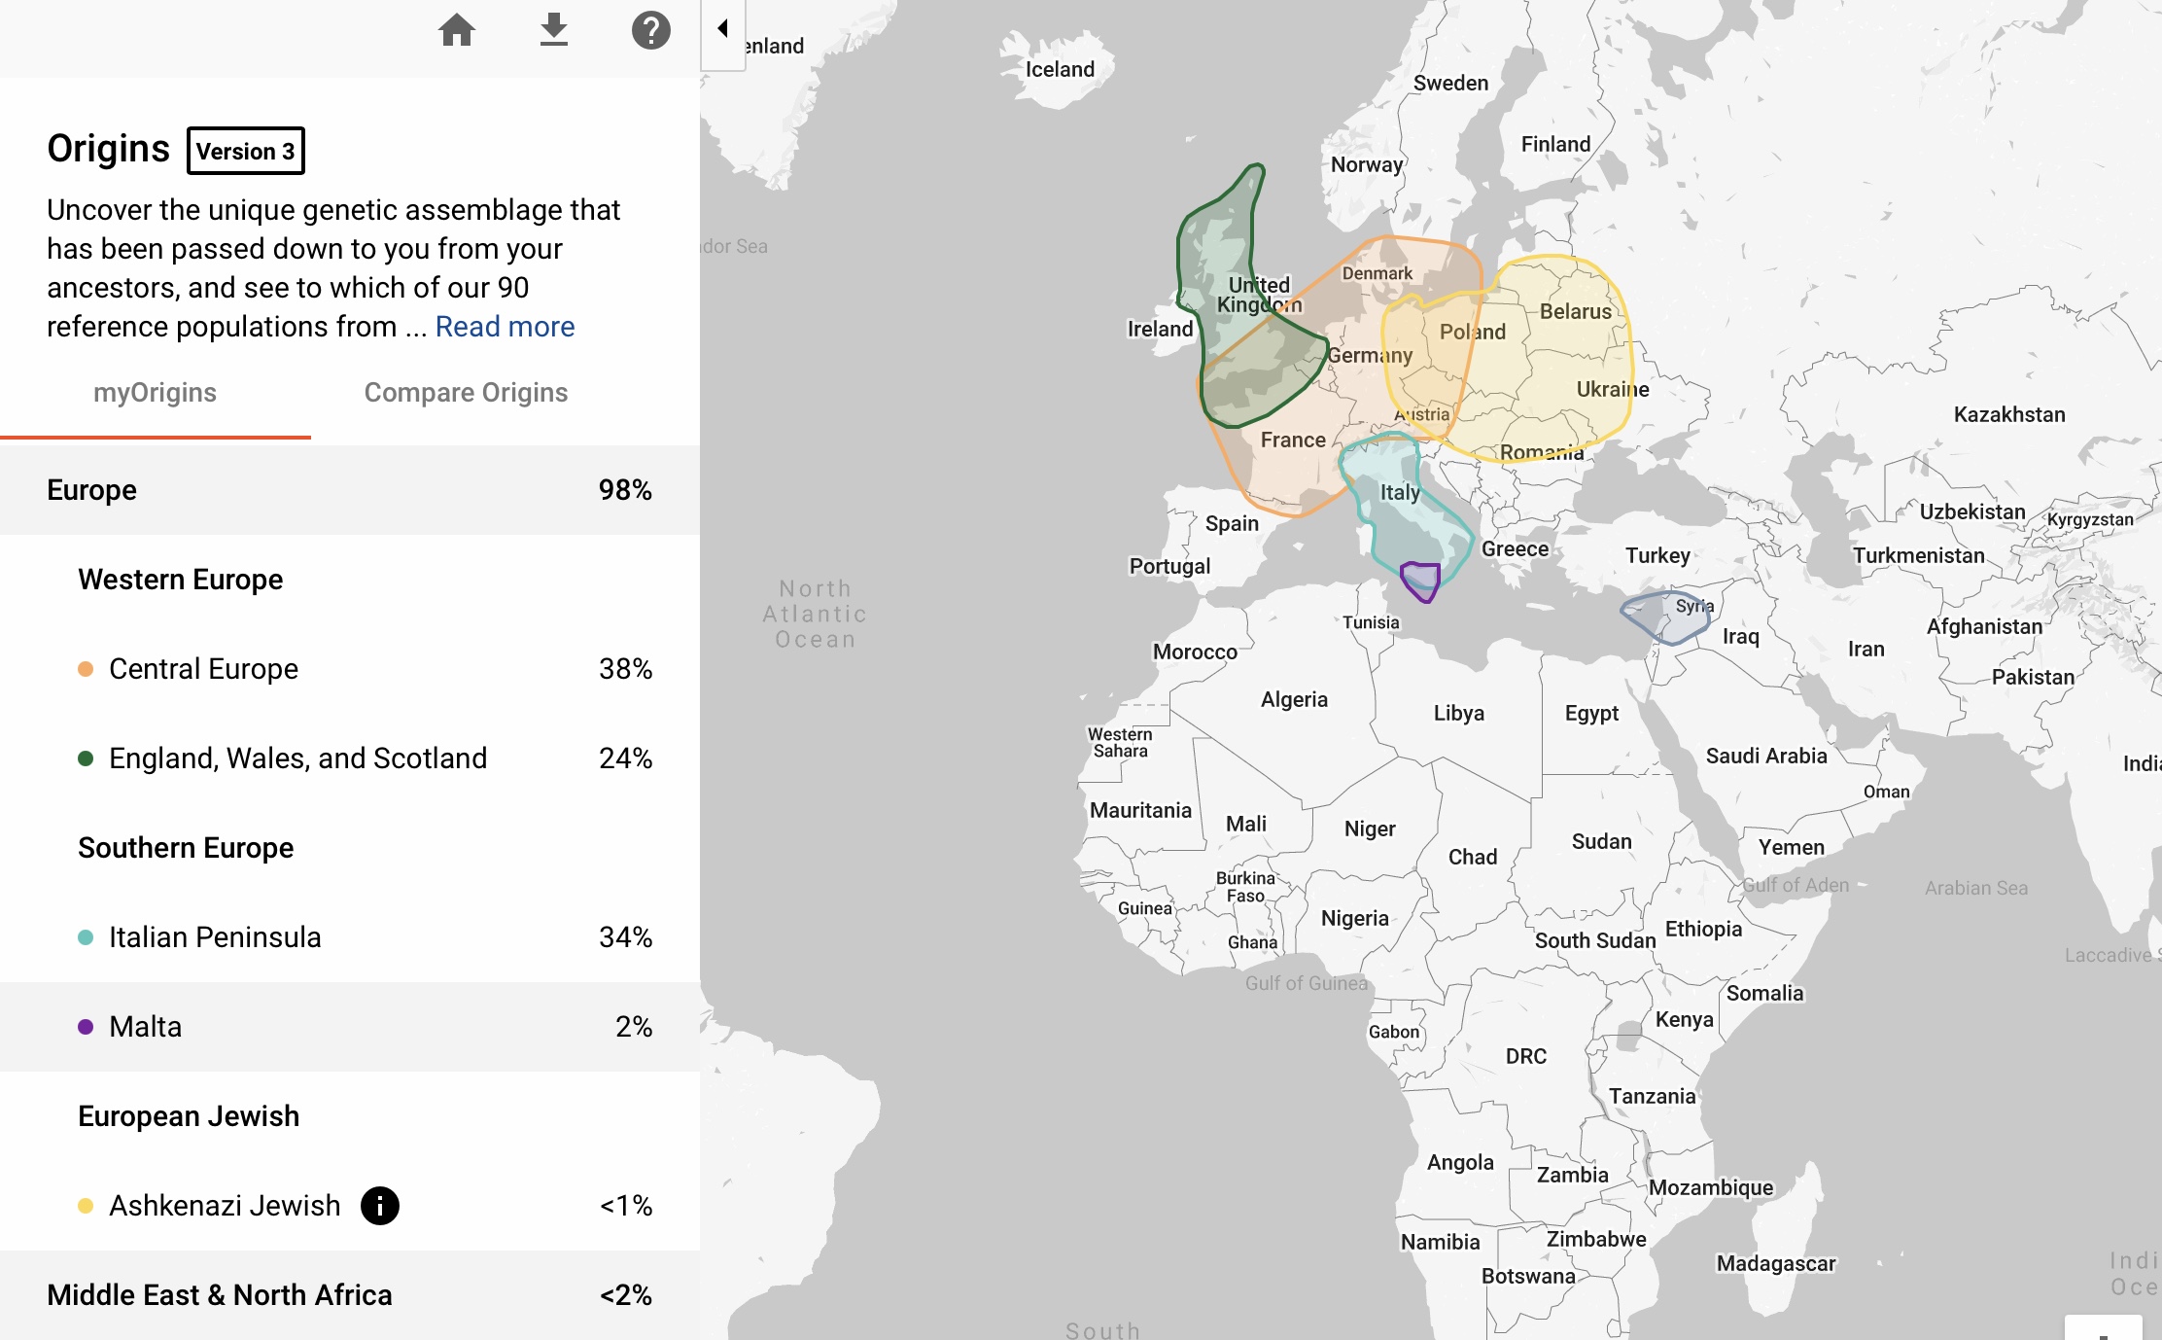This screenshot has height=1340, width=2162.
Task: Collapse the sidebar with the arrow
Action: (722, 29)
